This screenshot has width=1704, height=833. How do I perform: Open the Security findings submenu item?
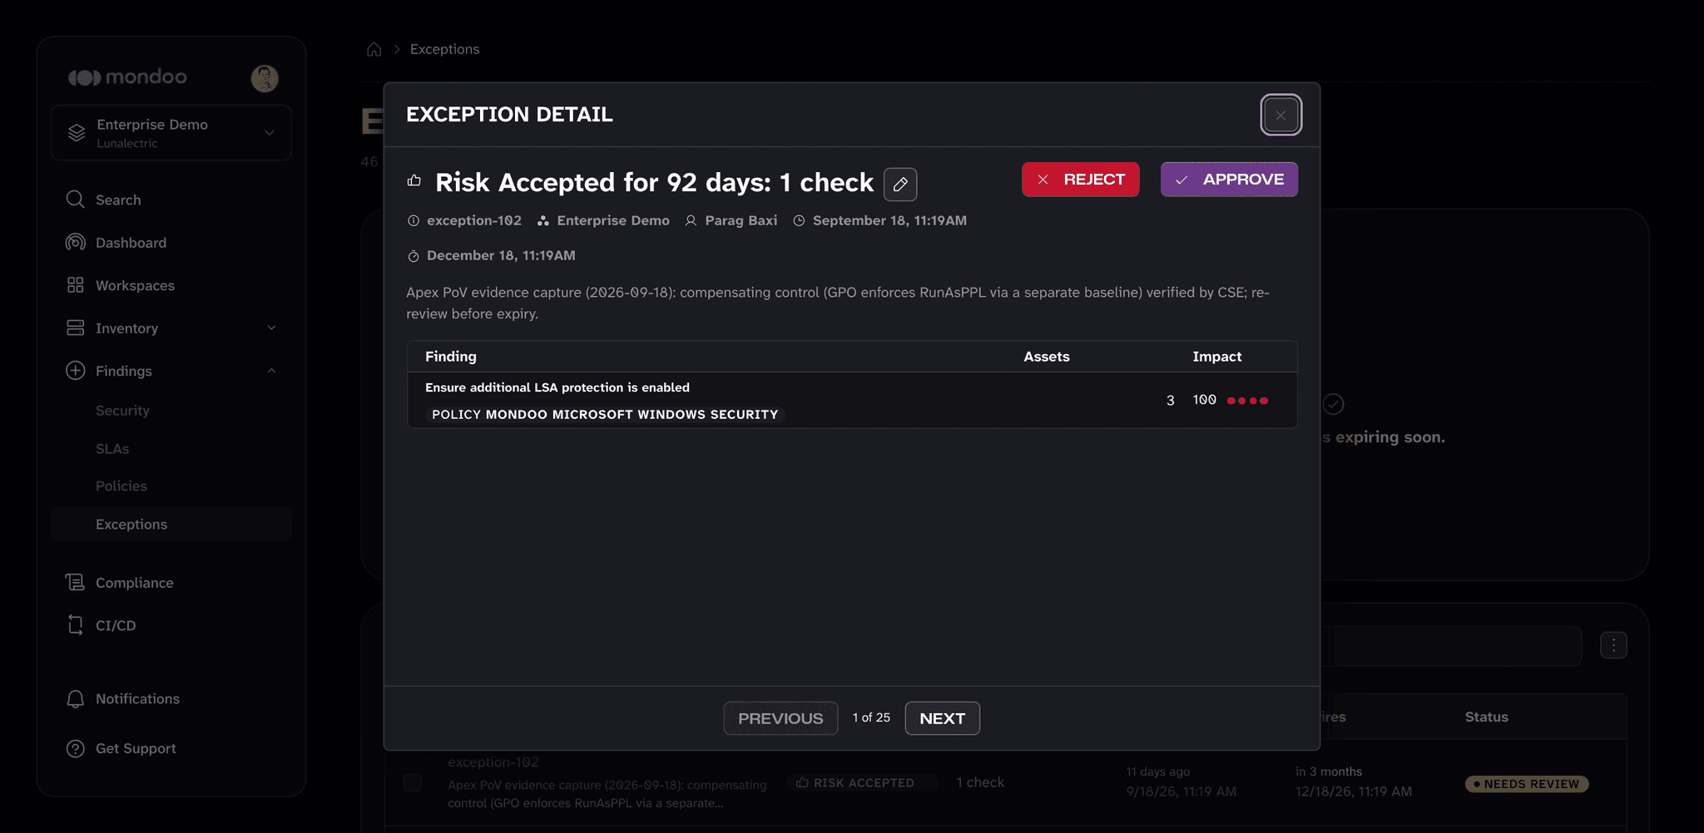[x=122, y=411]
